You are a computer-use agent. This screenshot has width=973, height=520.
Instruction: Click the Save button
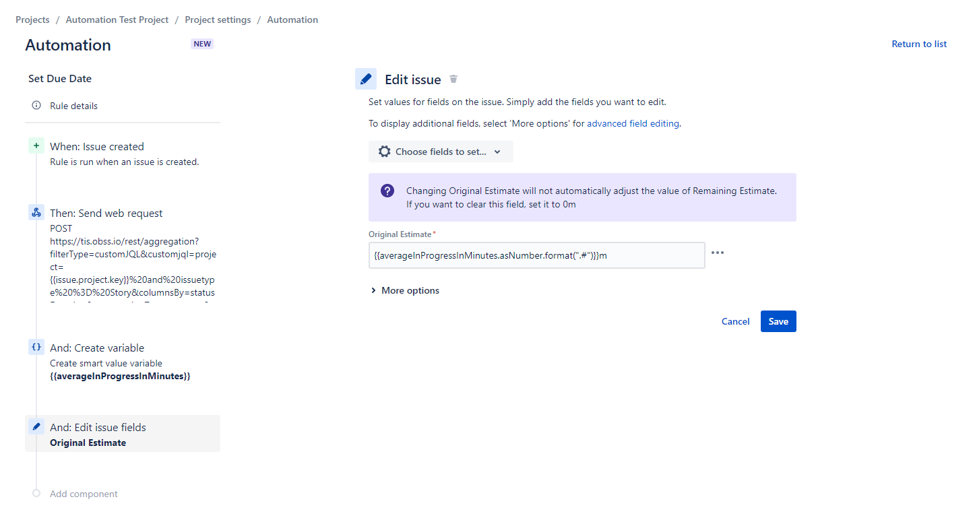tap(778, 321)
